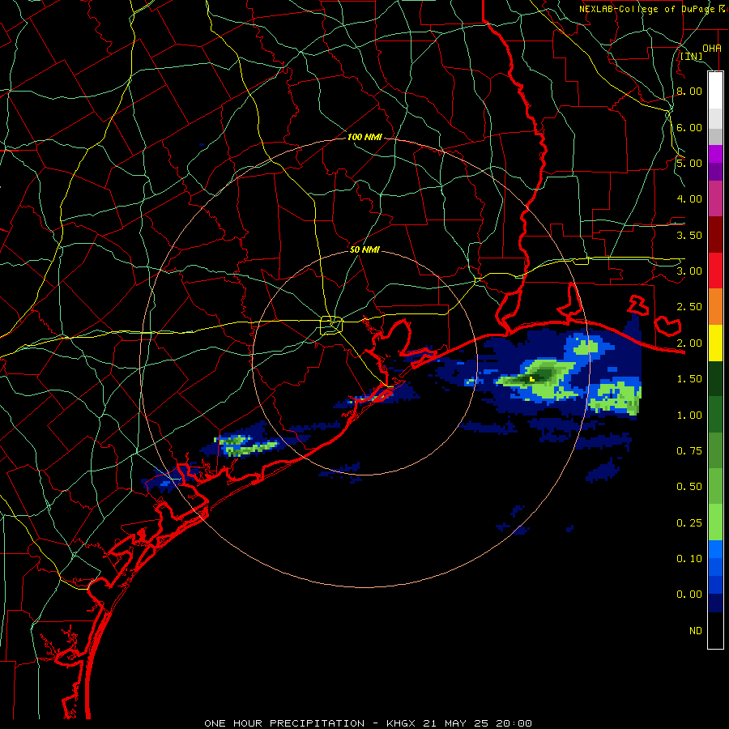Click the 3.50 legend value

tap(689, 235)
